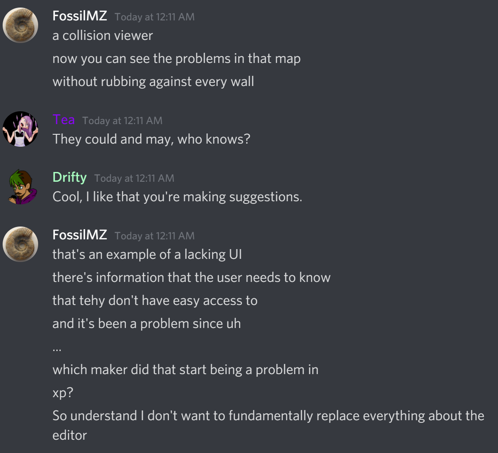Click the green Drifty username
498x453 pixels.
[x=70, y=177]
